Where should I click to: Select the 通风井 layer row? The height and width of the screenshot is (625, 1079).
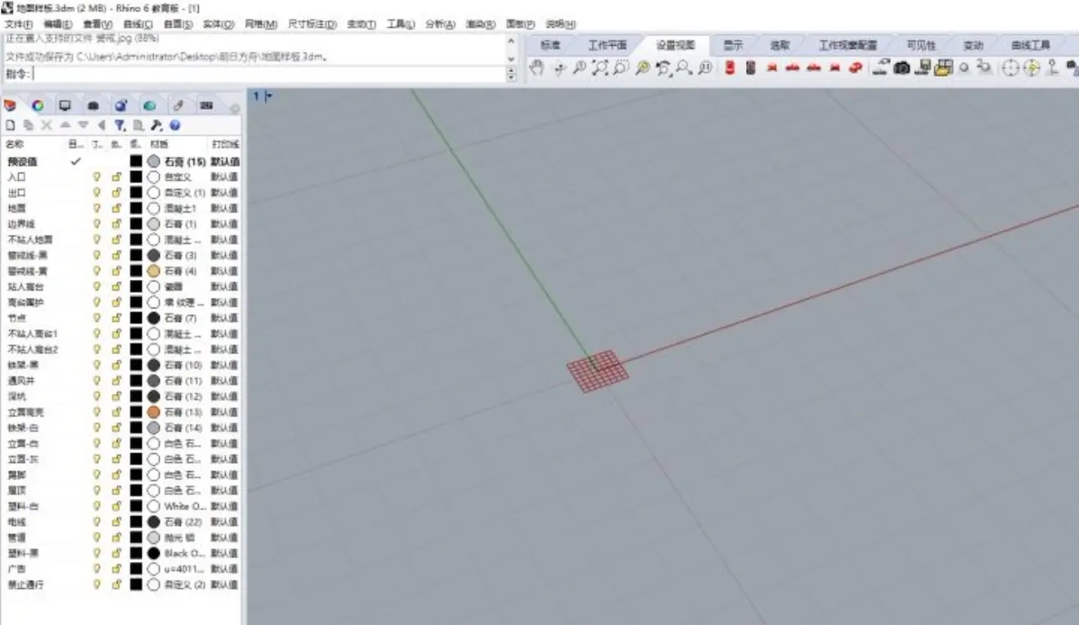pyautogui.click(x=121, y=380)
